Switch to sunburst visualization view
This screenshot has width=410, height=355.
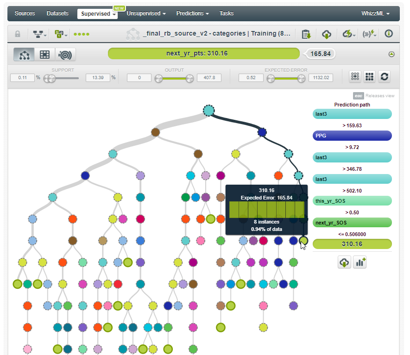click(65, 55)
